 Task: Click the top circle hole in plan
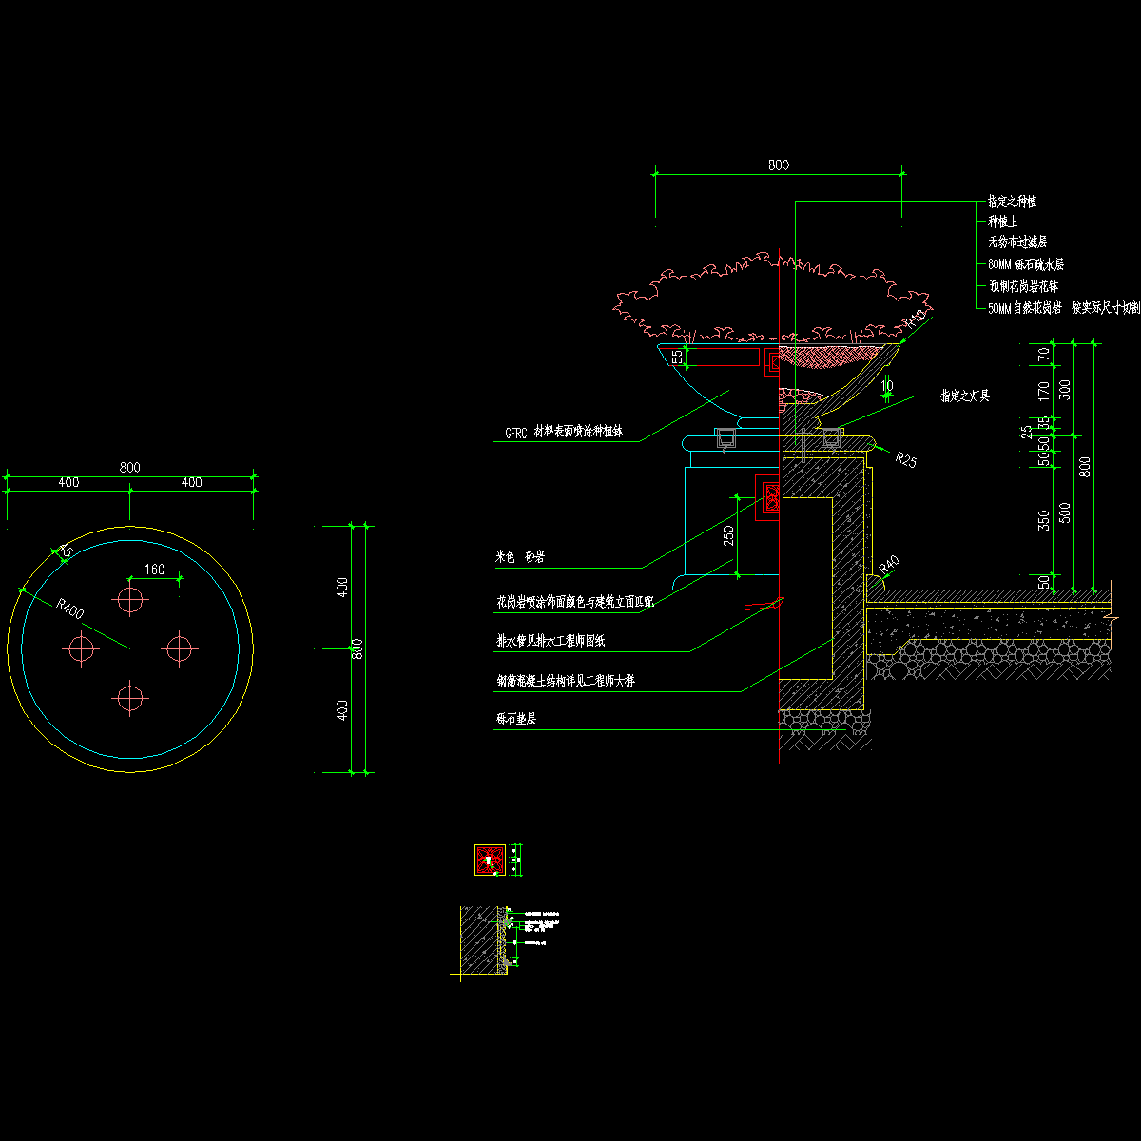click(130, 600)
